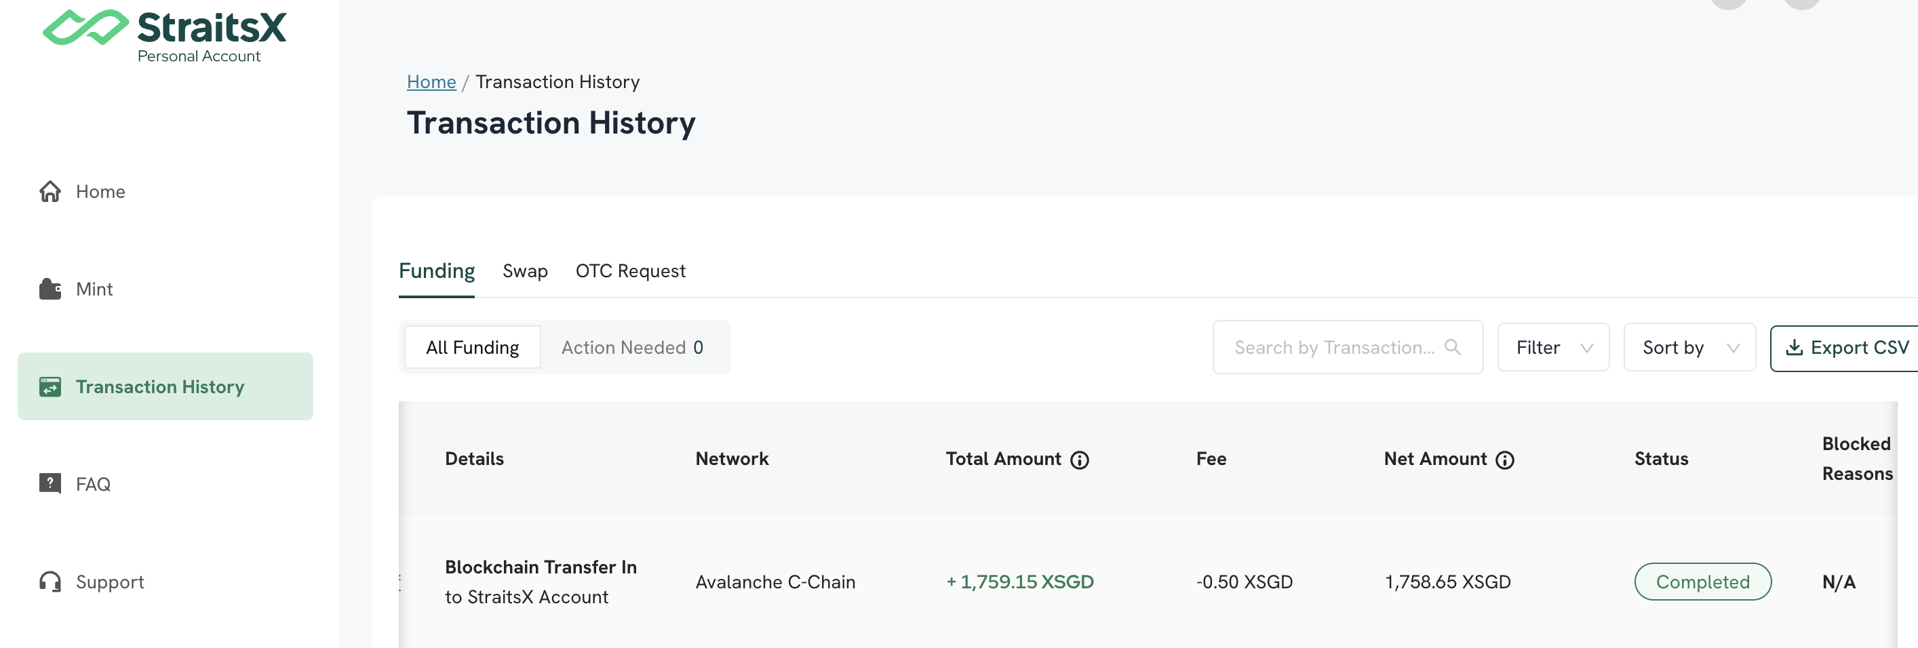Image resolution: width=1918 pixels, height=648 pixels.
Task: Click the Net Amount info icon
Action: 1505,460
